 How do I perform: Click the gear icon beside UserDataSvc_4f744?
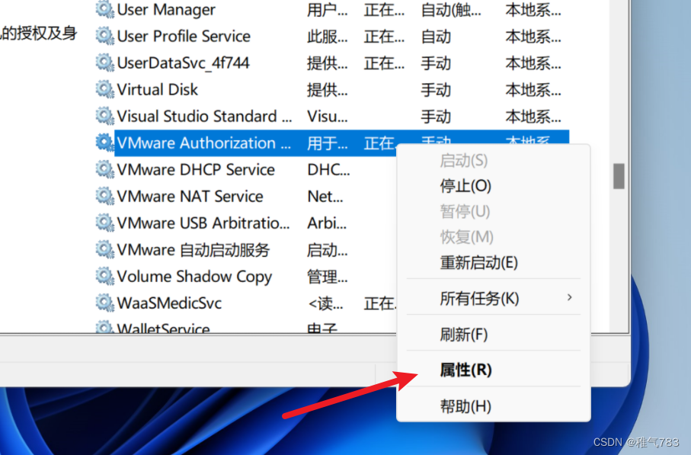105,62
